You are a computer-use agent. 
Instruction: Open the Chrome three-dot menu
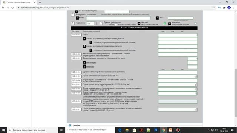point(234,8)
